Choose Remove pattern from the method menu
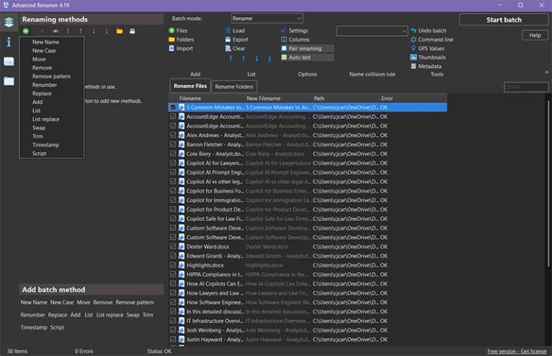Image resolution: width=552 pixels, height=356 pixels. click(52, 76)
